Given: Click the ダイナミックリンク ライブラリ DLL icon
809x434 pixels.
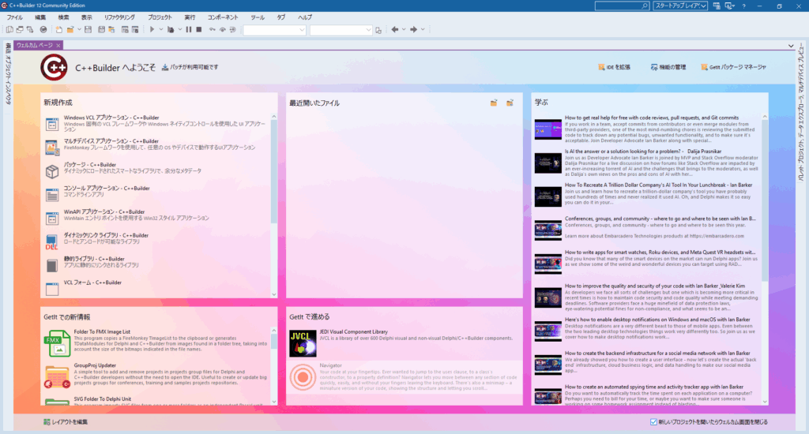Looking at the screenshot, I should 52,241.
